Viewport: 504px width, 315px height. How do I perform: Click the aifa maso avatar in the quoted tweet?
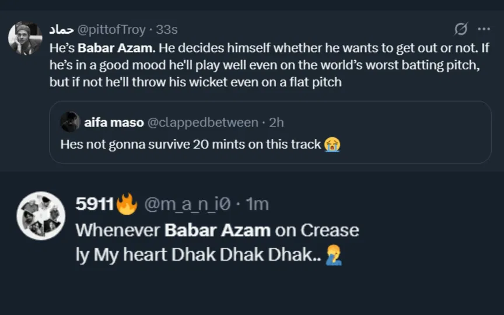click(70, 122)
